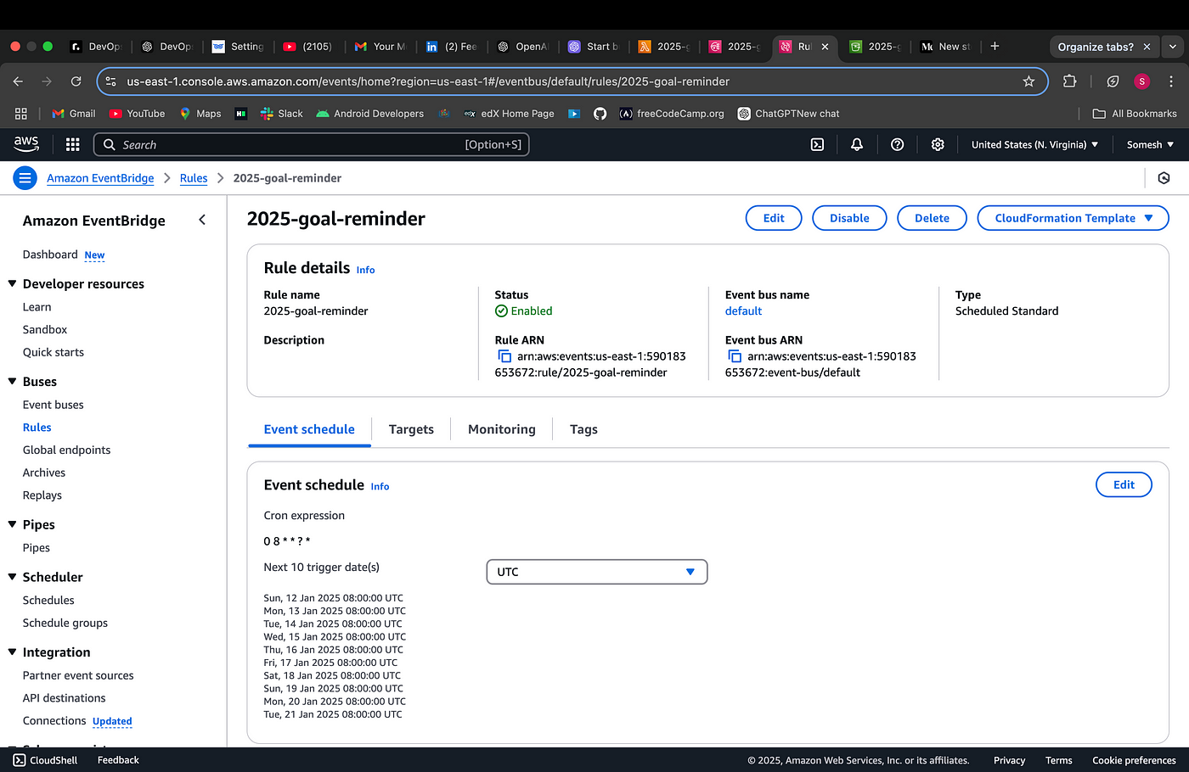Image resolution: width=1189 pixels, height=772 pixels.
Task: Open the browser extensions puzzle icon
Action: point(1070,81)
